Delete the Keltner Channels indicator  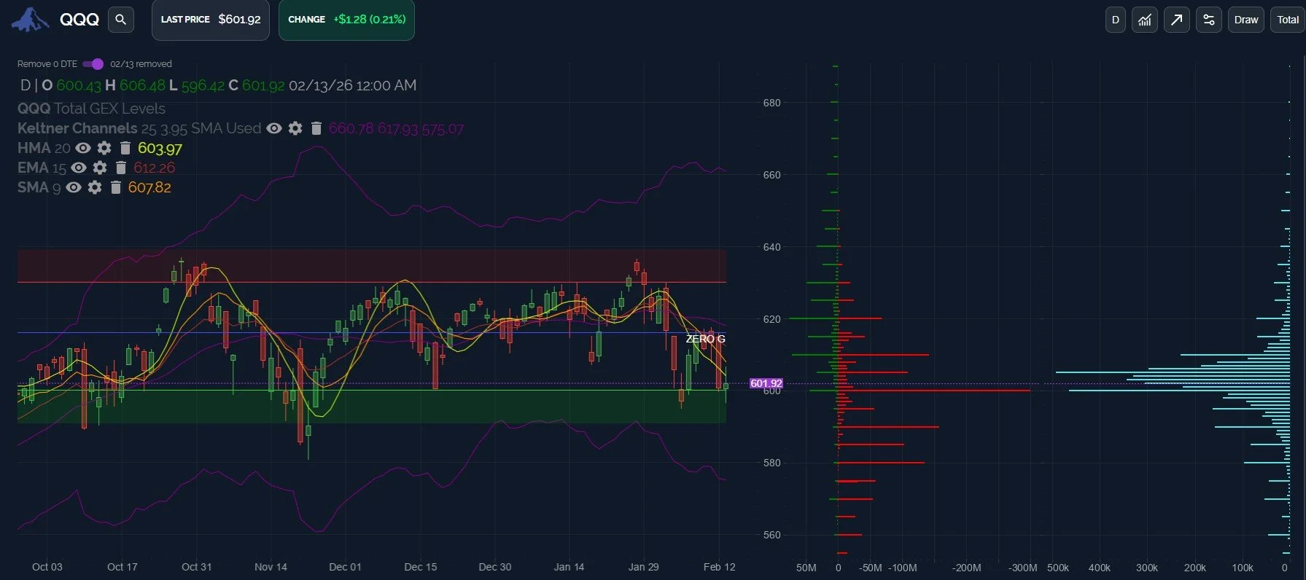[316, 128]
